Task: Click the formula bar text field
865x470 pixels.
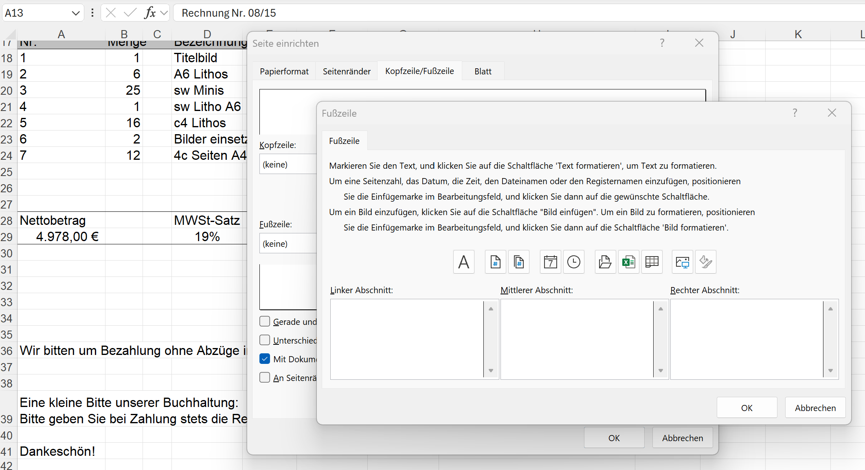Action: click(x=519, y=13)
